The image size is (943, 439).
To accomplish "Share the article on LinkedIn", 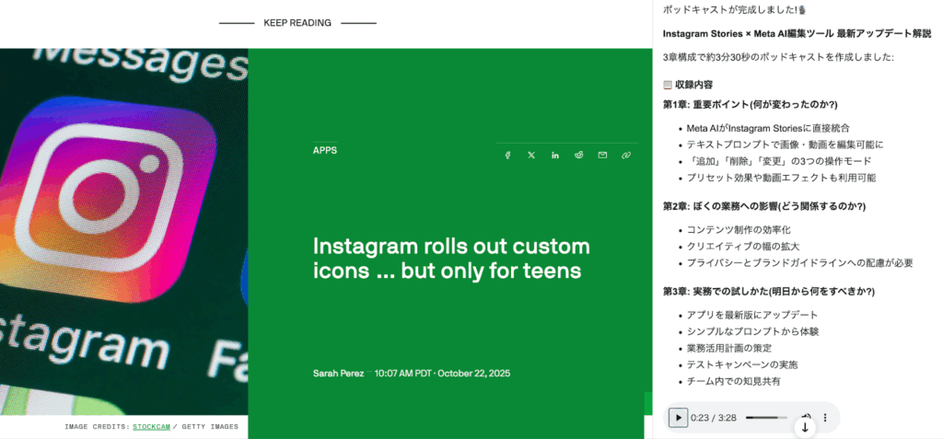I will point(555,155).
